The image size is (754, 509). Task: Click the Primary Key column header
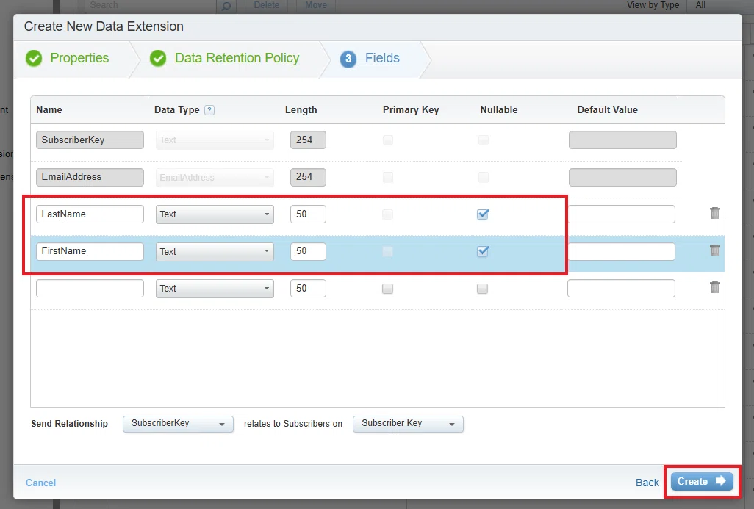[411, 110]
